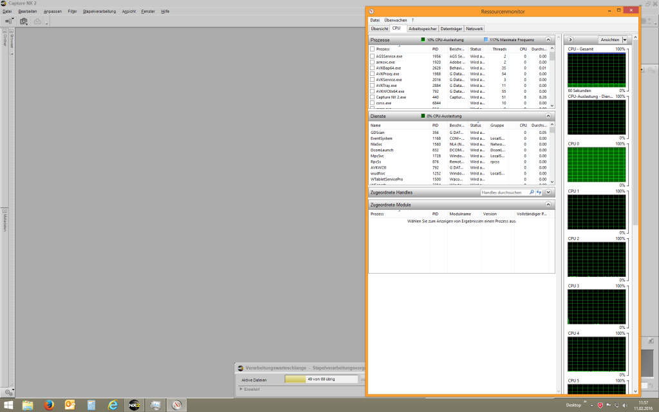The width and height of the screenshot is (659, 412).
Task: Select the EventSystem service row
Action: 459,138
